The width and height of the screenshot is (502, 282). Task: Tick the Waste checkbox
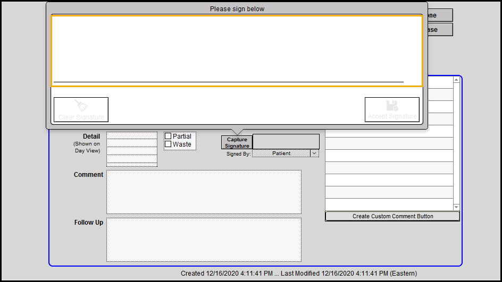point(168,144)
